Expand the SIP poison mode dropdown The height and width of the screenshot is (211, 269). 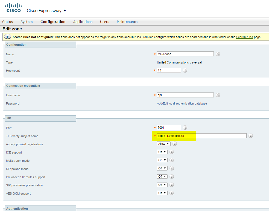[162, 168]
